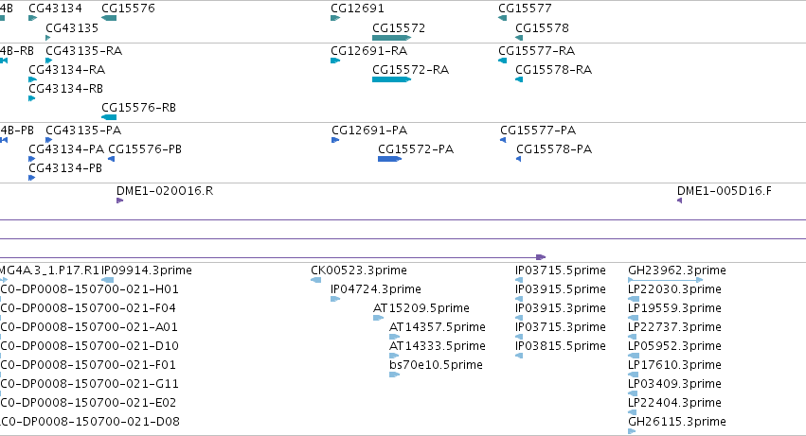This screenshot has height=436, width=806.
Task: Click the DME1-005D16.F purple arrow marker
Action: (x=679, y=201)
